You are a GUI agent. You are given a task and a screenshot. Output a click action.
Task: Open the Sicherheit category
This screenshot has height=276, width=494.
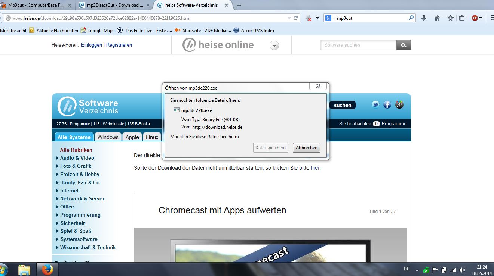tap(73, 223)
